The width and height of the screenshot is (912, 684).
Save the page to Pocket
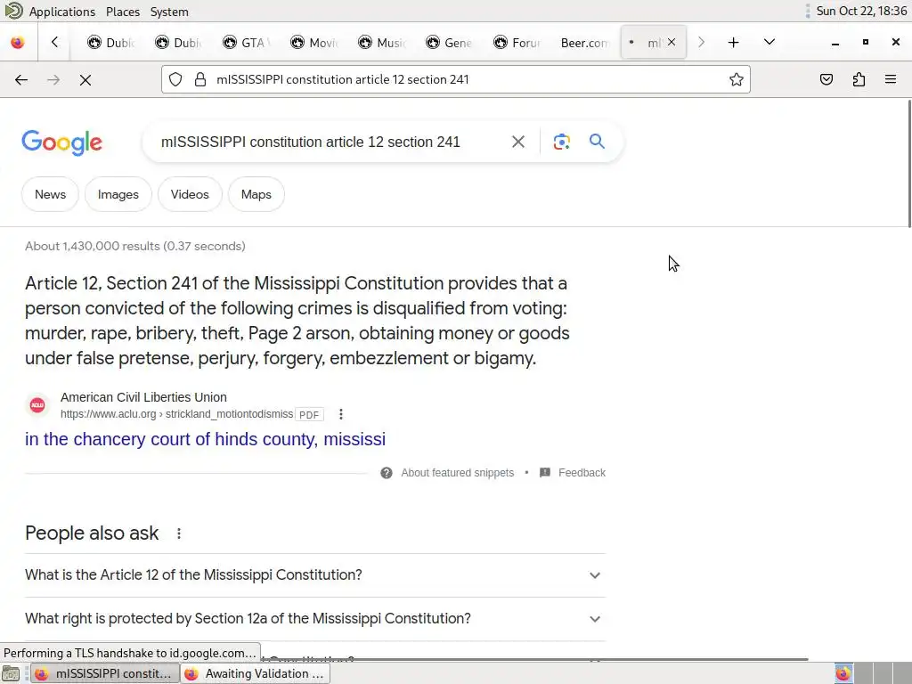826,79
